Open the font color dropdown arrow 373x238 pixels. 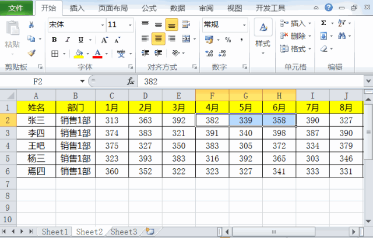click(x=106, y=54)
